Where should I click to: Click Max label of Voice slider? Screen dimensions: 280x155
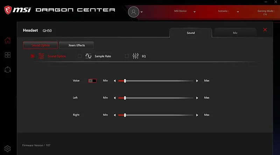click(207, 80)
